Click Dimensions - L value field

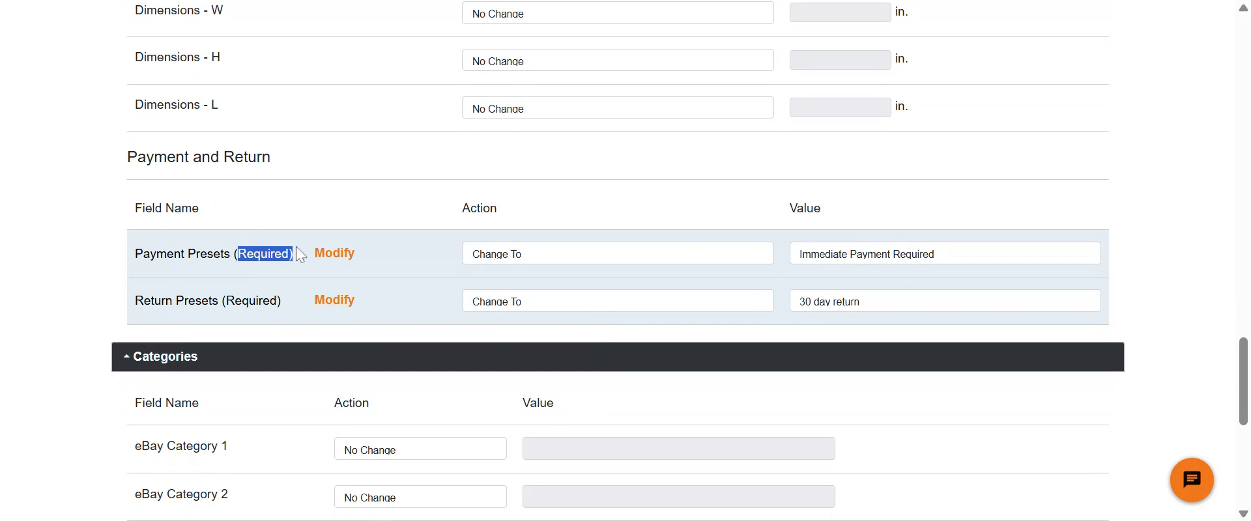(x=840, y=107)
